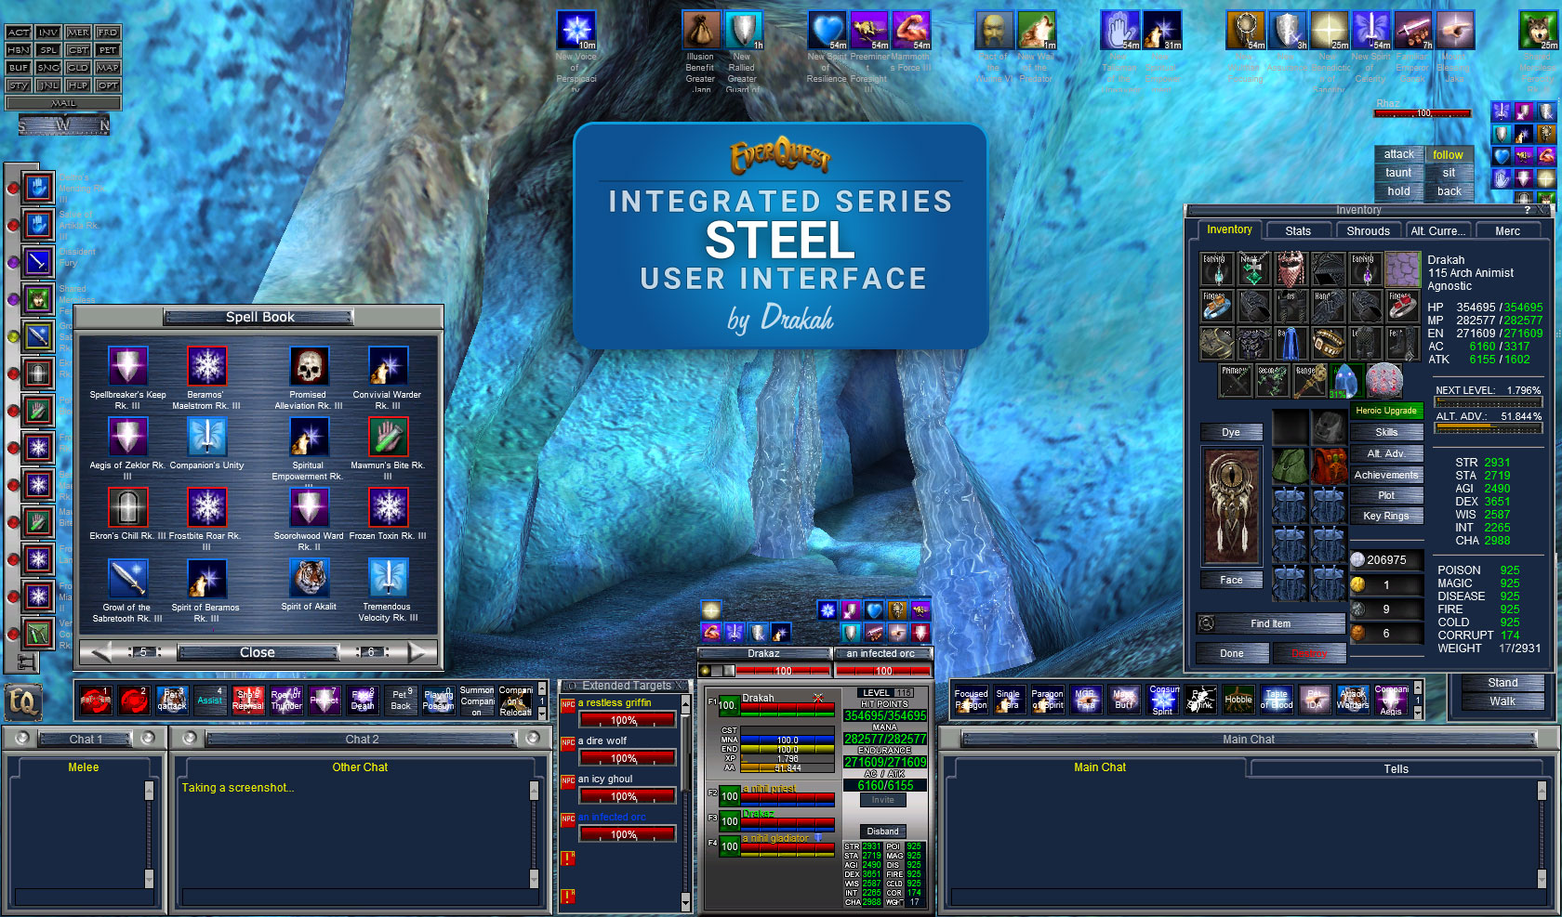This screenshot has width=1562, height=917.
Task: Activate Taste of Blood hotbar button
Action: pyautogui.click(x=1277, y=700)
